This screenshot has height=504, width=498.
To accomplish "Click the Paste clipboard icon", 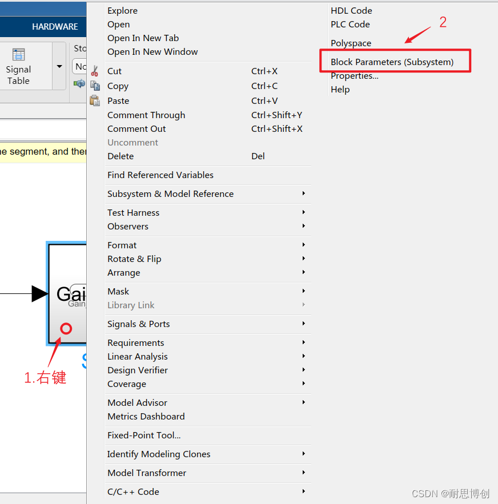I will [95, 100].
